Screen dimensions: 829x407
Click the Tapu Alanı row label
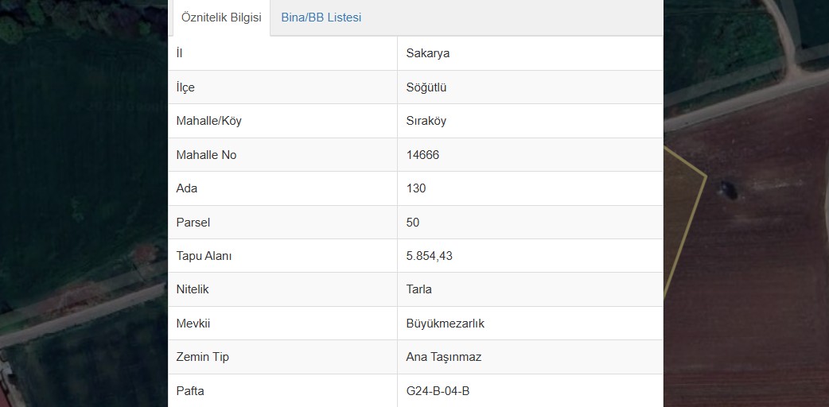(x=204, y=256)
